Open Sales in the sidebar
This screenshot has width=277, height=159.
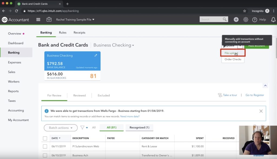tap(11, 72)
